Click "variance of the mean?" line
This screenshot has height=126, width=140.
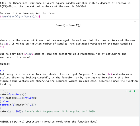[x=15, y=57]
